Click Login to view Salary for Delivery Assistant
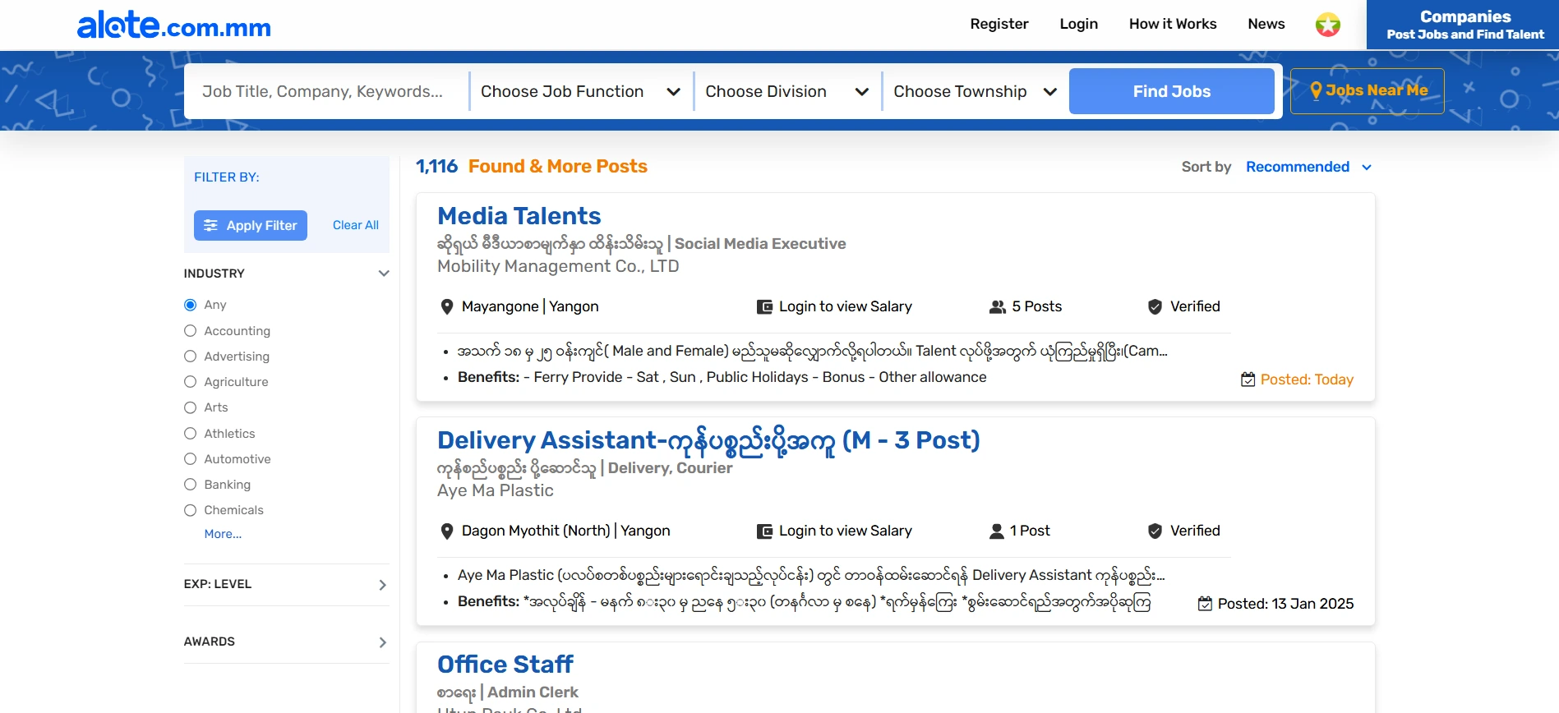 [x=845, y=531]
